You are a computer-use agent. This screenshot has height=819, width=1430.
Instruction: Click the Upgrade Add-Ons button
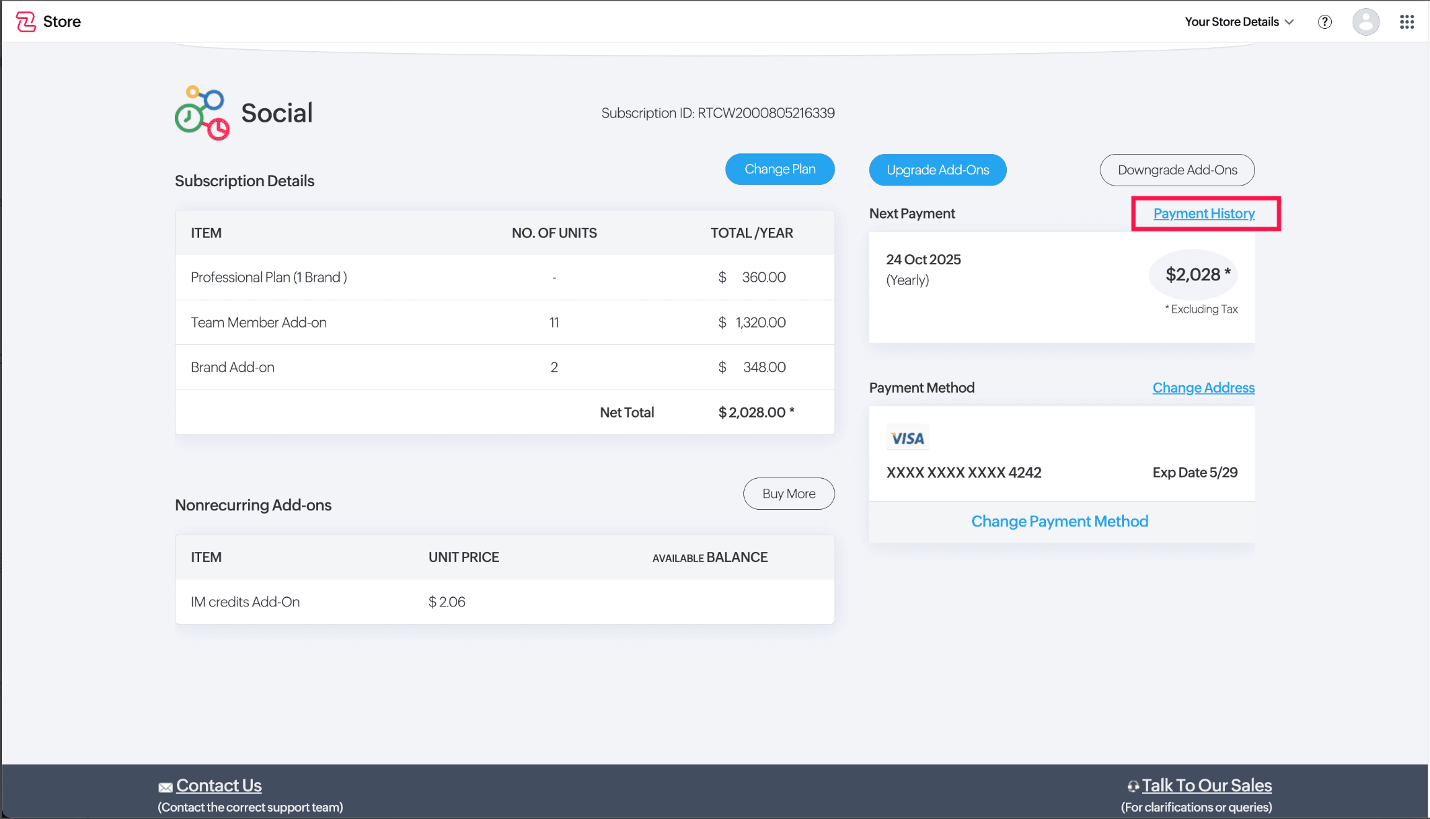[x=938, y=170]
